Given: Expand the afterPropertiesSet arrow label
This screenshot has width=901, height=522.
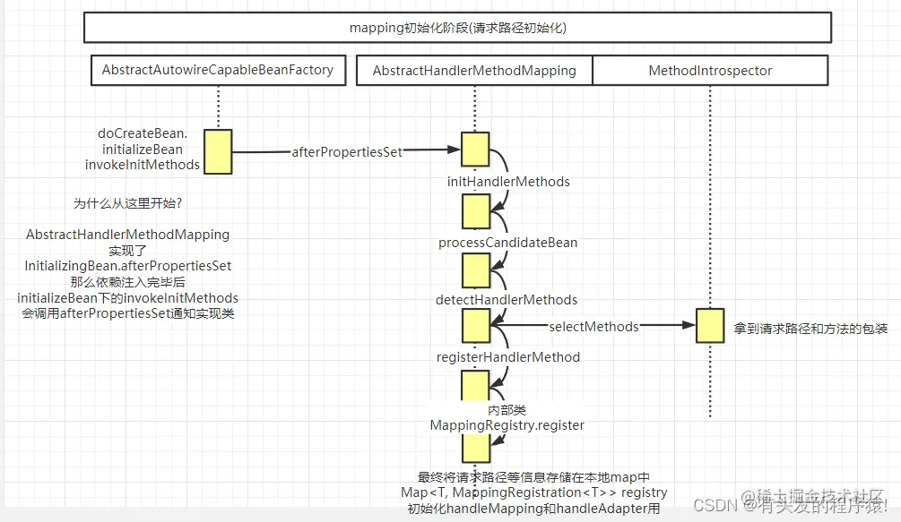Looking at the screenshot, I should click(348, 152).
